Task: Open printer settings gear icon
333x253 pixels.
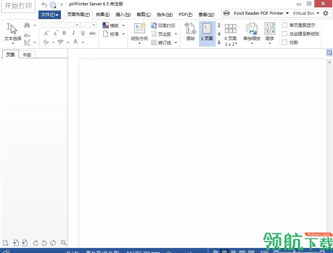Action: point(326,13)
